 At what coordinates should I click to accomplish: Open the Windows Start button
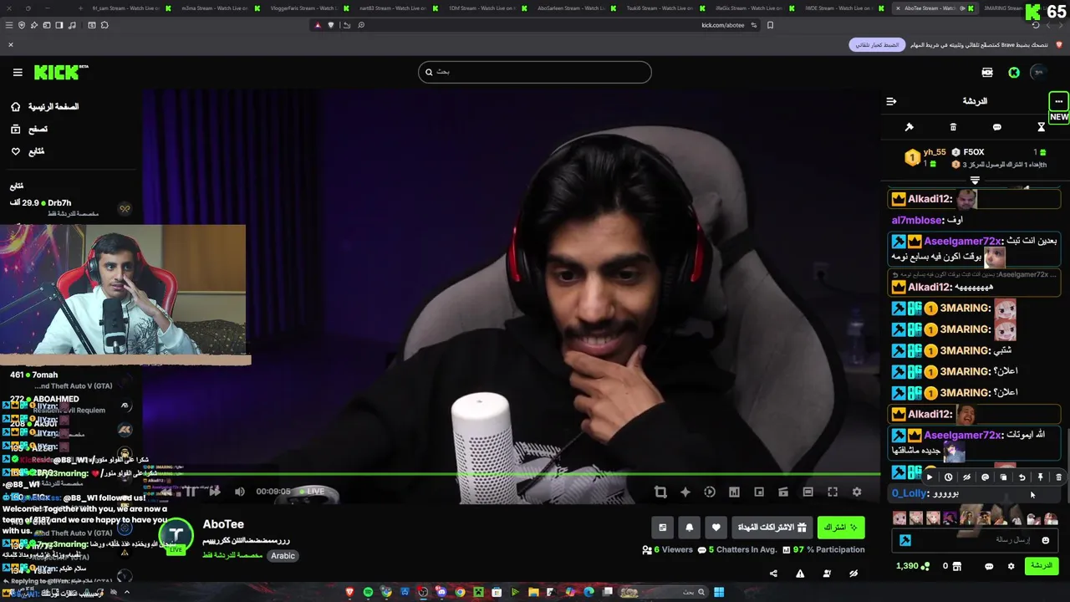point(719,592)
